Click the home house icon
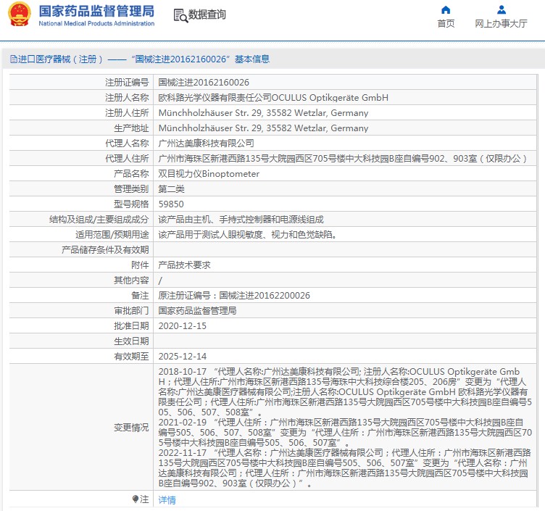Image resolution: width=545 pixels, height=511 pixels. coord(446,9)
